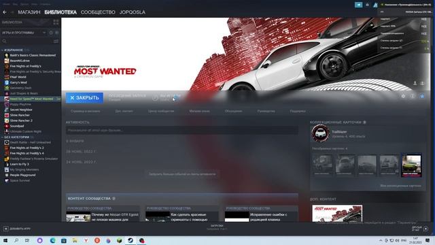Open Microsoft Edge from taskbar

[53, 240]
